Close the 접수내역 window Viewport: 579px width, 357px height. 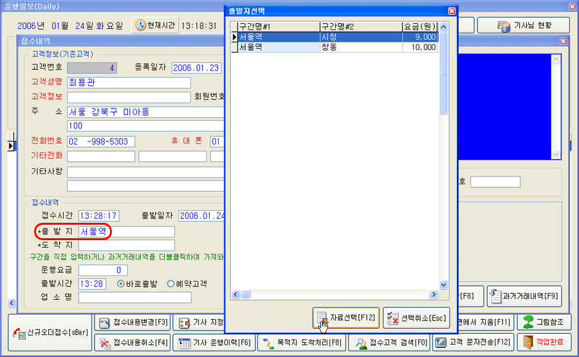563,41
